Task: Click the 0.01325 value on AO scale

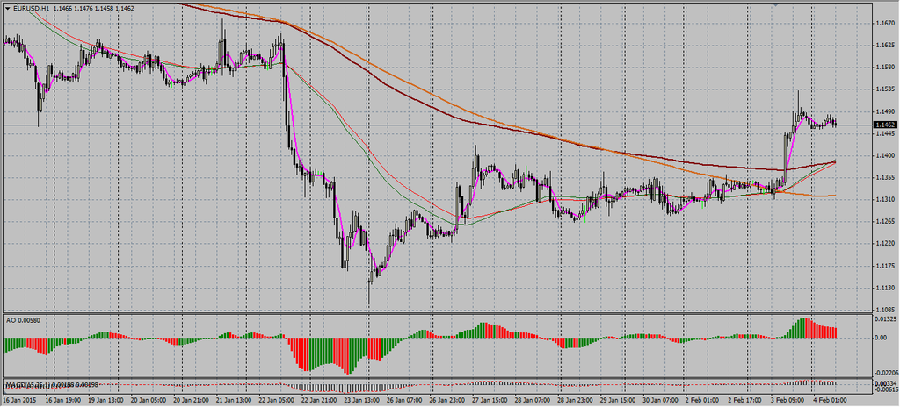Action: pyautogui.click(x=885, y=319)
